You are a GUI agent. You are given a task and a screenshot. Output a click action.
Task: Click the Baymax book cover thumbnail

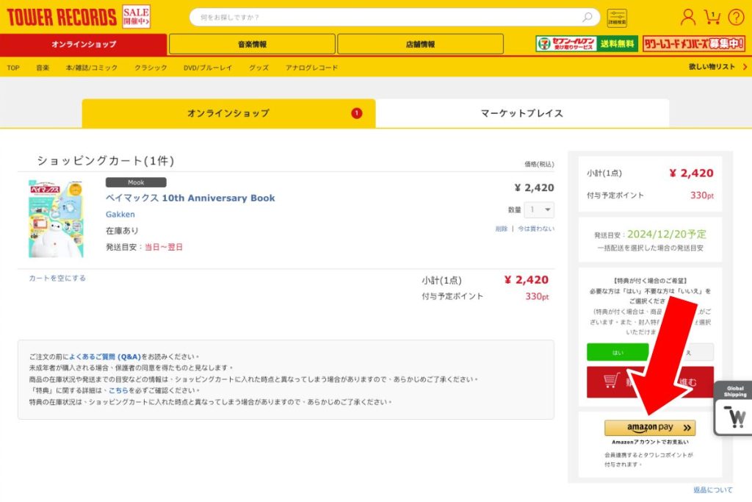pos(56,218)
